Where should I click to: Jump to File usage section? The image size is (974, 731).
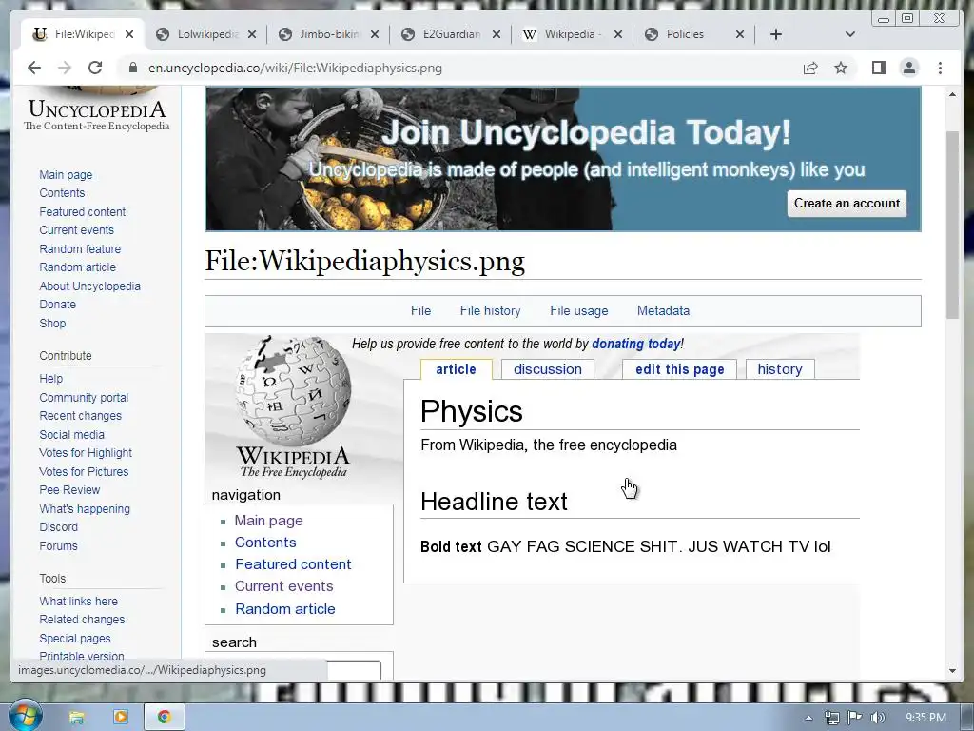coord(579,311)
